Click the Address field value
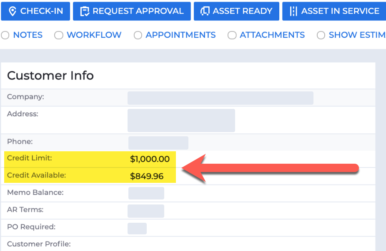 [181, 121]
